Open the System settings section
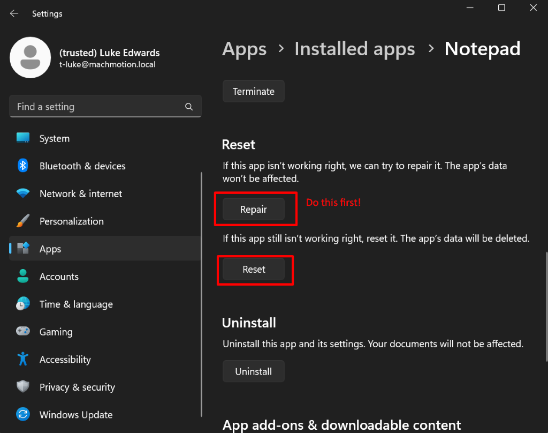The image size is (548, 433). pos(23,138)
